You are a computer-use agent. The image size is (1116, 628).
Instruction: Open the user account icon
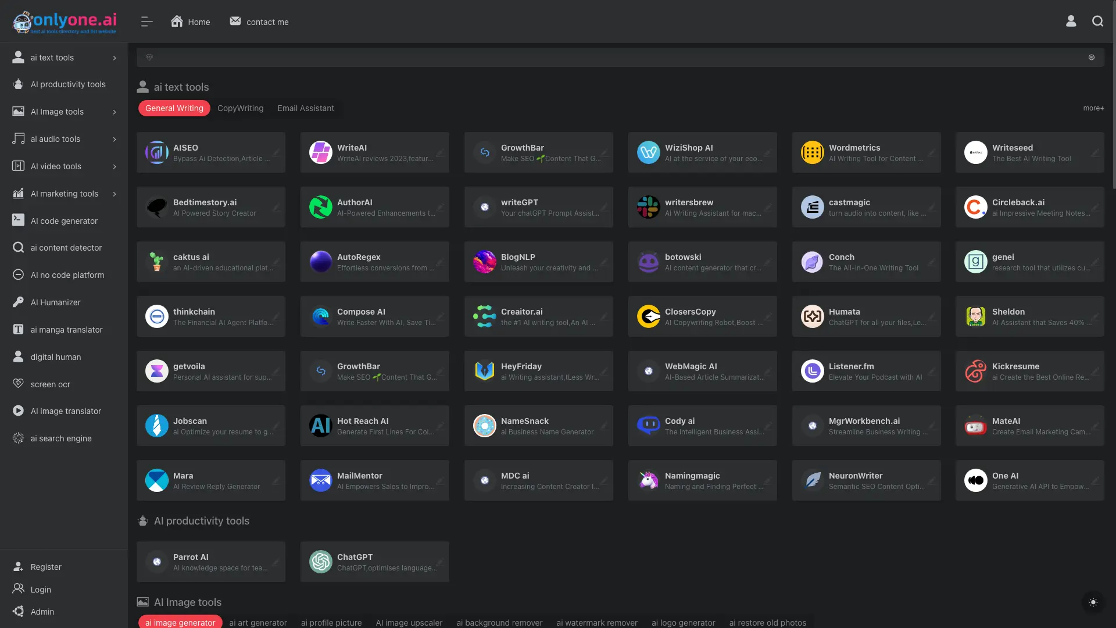(1071, 21)
